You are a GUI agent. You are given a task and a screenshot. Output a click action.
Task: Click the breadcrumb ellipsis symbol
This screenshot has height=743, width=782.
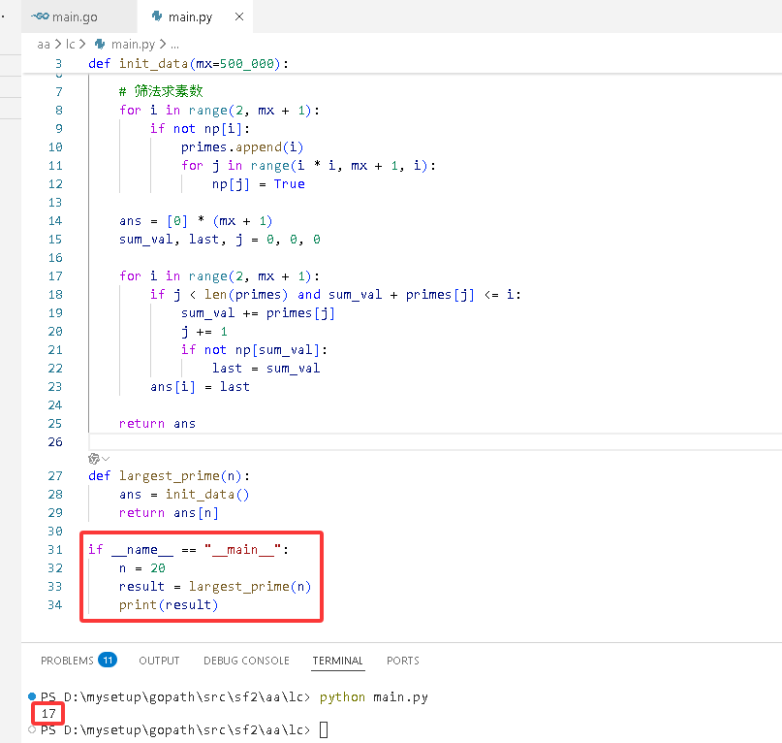174,45
